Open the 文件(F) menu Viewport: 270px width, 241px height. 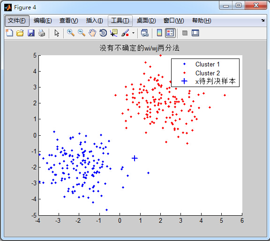[x=17, y=21]
